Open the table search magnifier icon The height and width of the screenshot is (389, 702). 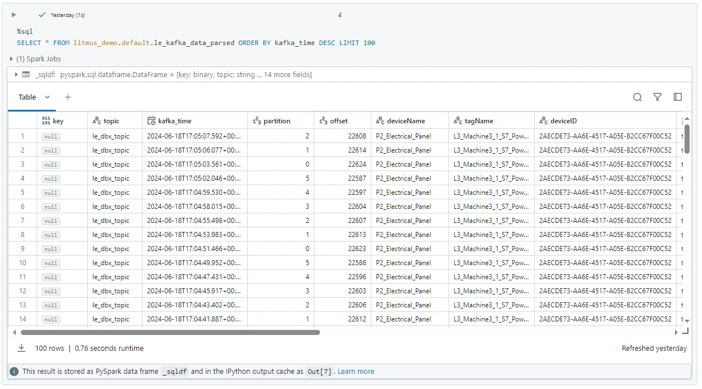click(637, 97)
